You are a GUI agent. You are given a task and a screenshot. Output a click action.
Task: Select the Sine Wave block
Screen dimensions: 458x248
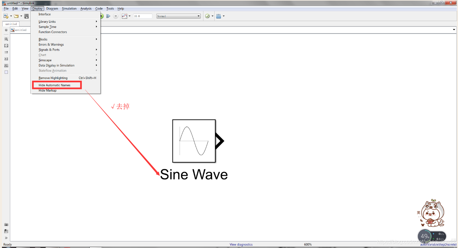tap(194, 141)
